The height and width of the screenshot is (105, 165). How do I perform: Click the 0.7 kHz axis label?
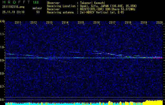[2, 87]
